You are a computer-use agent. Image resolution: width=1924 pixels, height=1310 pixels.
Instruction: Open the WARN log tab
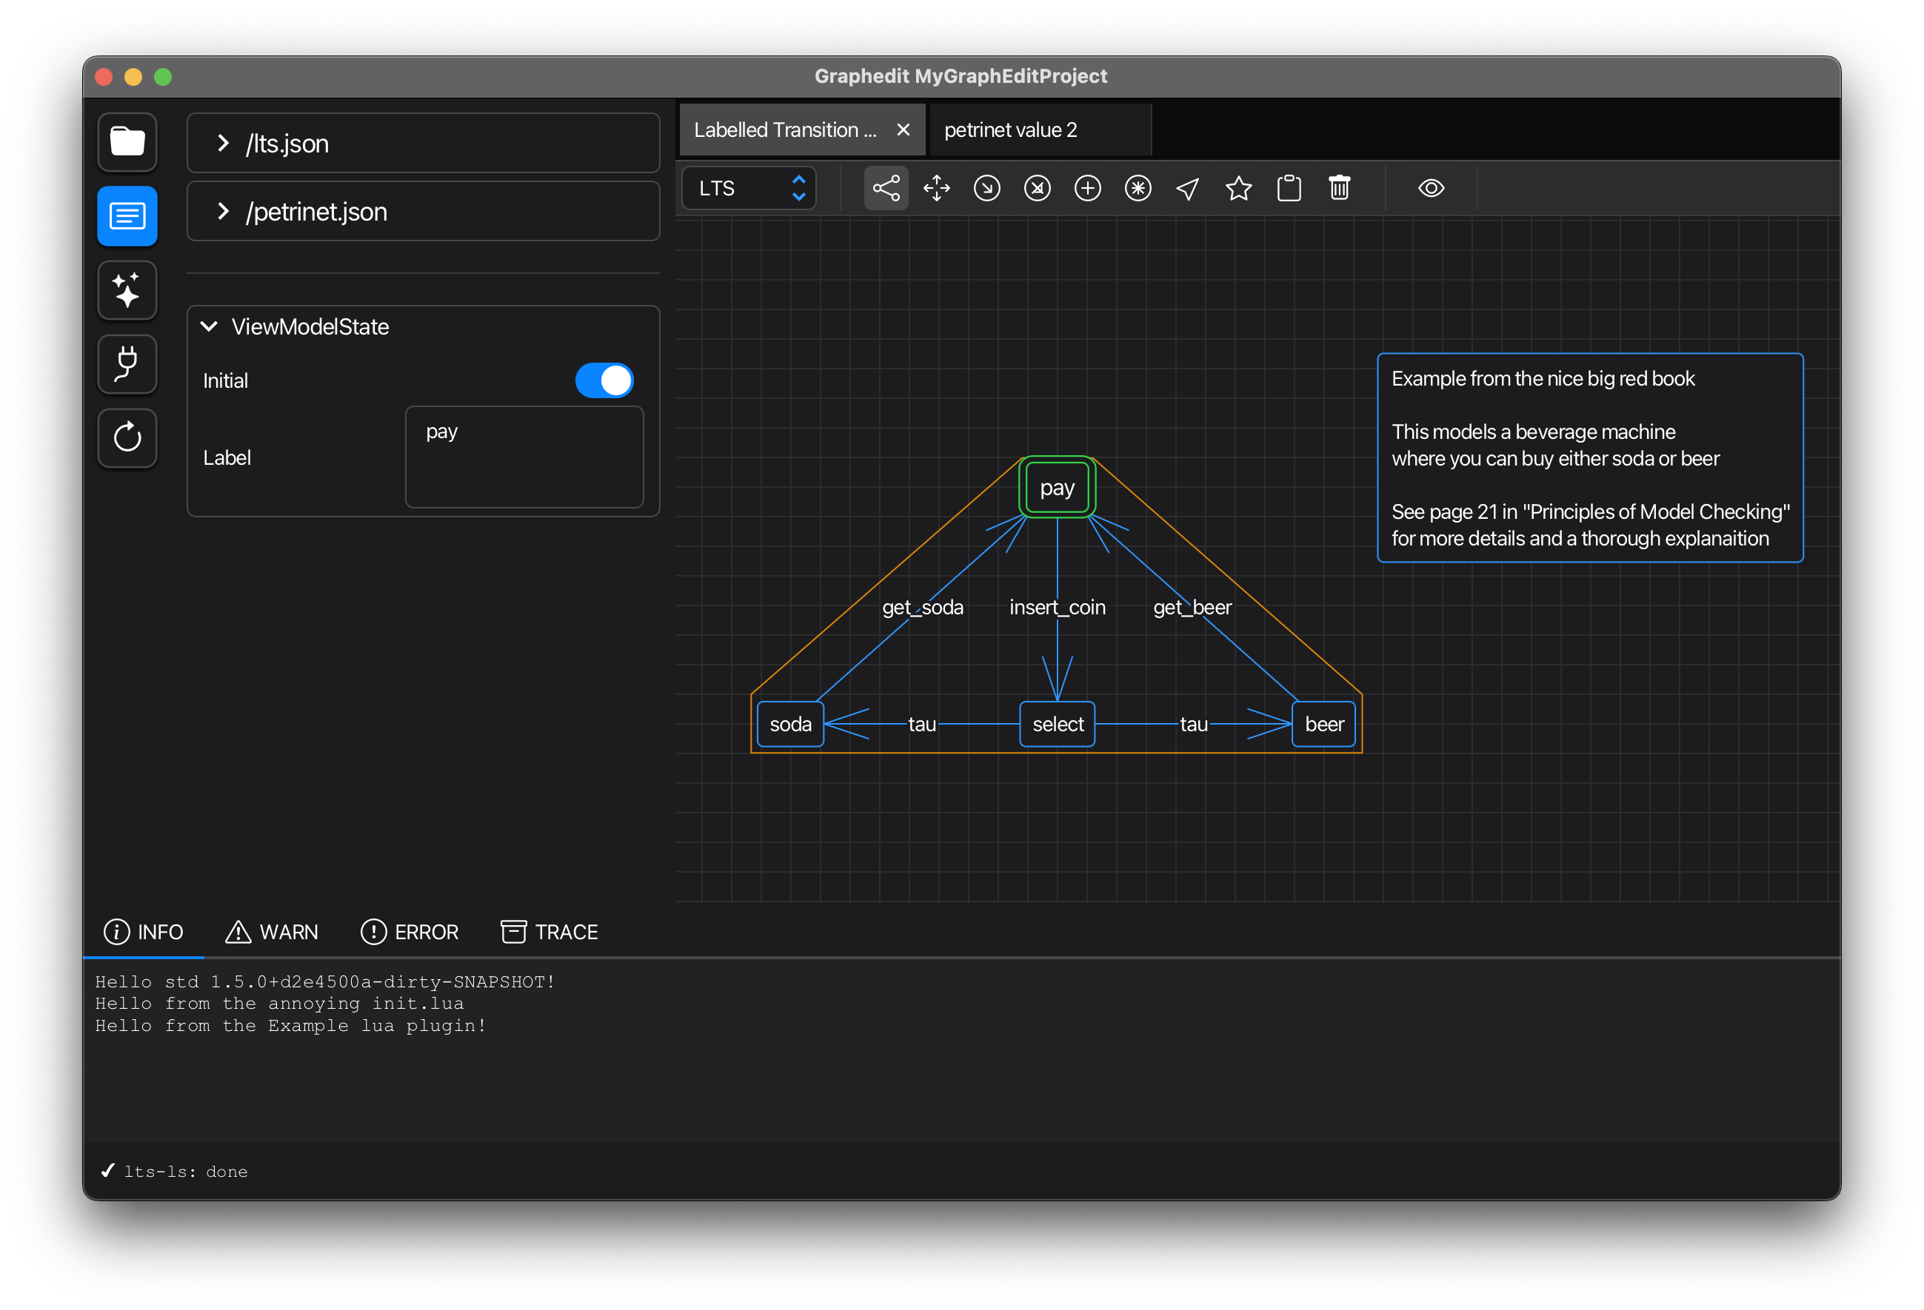272,932
